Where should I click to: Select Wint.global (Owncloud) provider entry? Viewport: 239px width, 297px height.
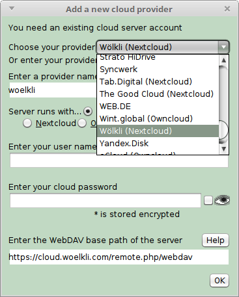(158, 119)
